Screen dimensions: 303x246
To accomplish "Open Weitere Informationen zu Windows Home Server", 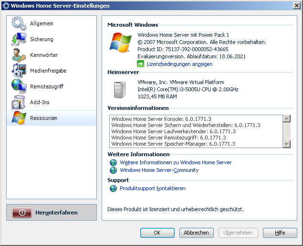I will point(176,162).
